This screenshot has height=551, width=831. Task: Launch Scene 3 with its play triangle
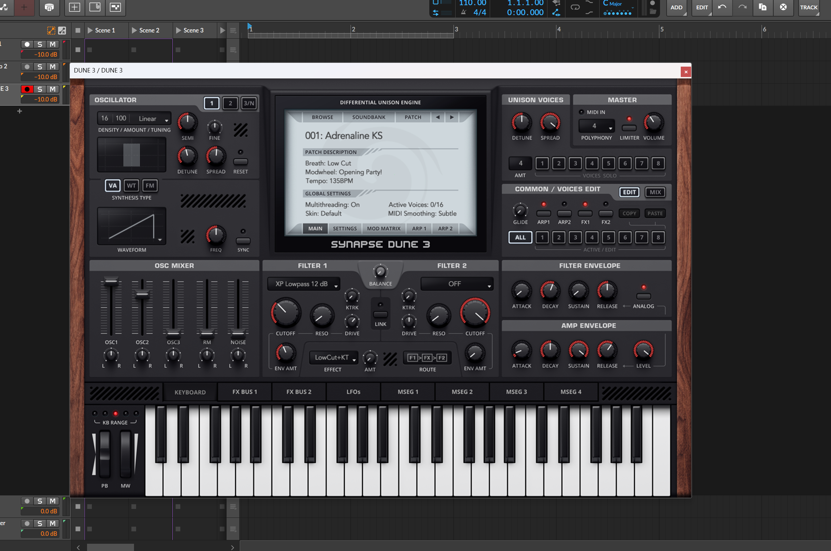point(178,31)
